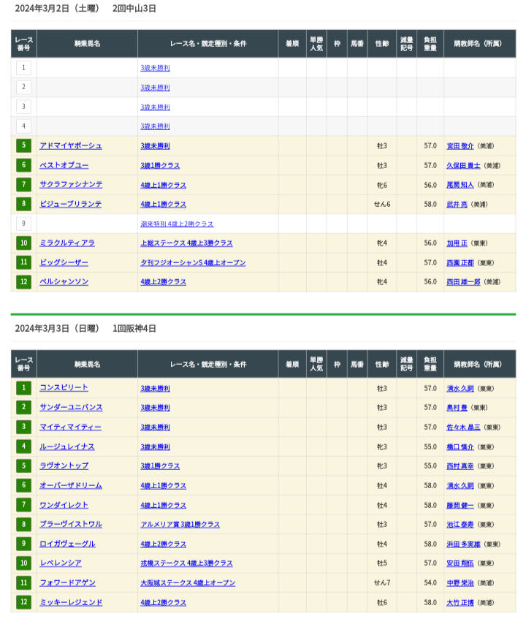Open アドマイヤボーシュ row's 3歳未勝利 race link
This screenshot has width=526, height=619.
pos(155,145)
